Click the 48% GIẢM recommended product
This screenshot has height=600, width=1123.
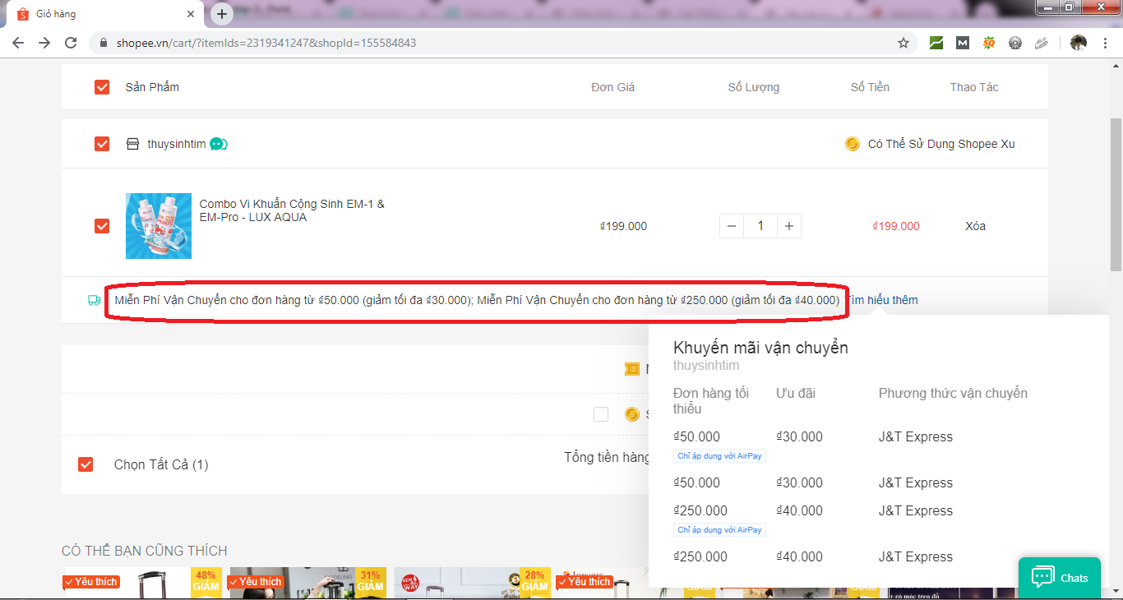[144, 582]
